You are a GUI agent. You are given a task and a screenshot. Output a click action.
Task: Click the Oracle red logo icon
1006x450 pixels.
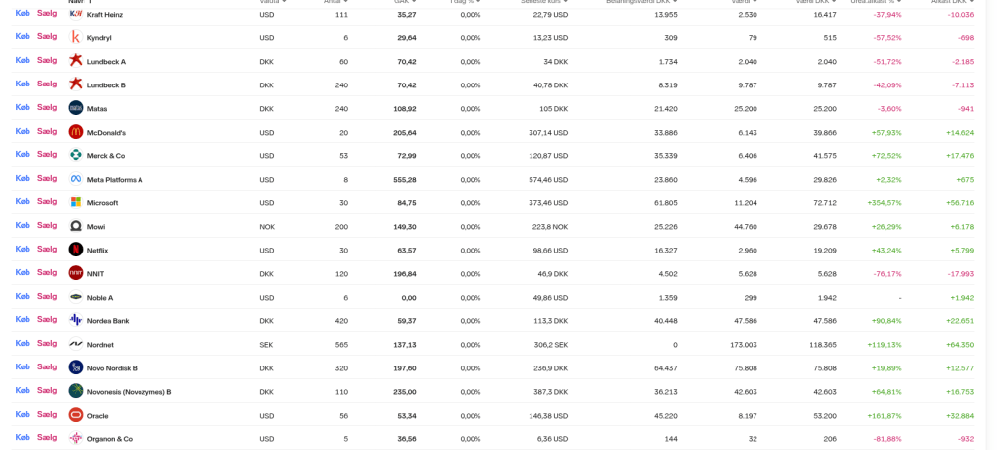[x=76, y=415]
